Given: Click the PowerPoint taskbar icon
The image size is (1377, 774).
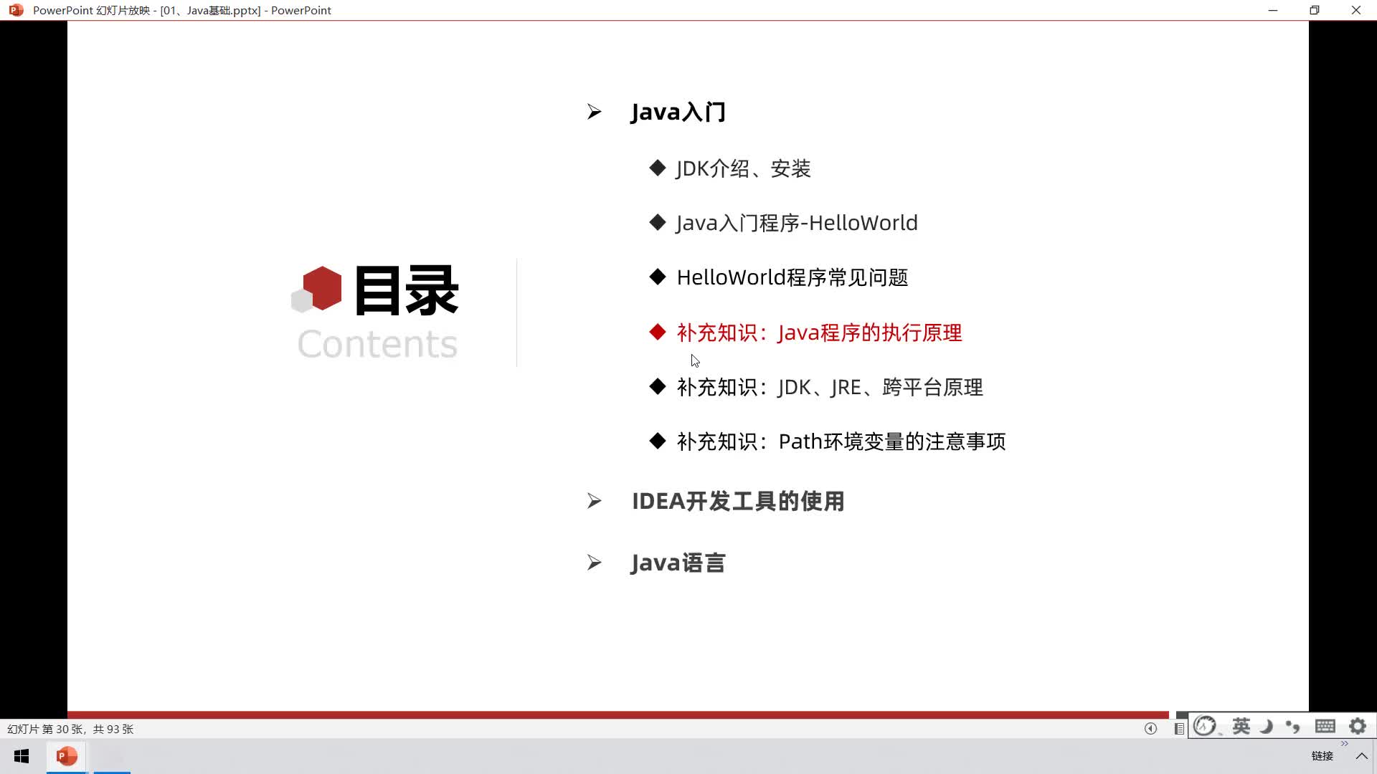Looking at the screenshot, I should pyautogui.click(x=67, y=756).
